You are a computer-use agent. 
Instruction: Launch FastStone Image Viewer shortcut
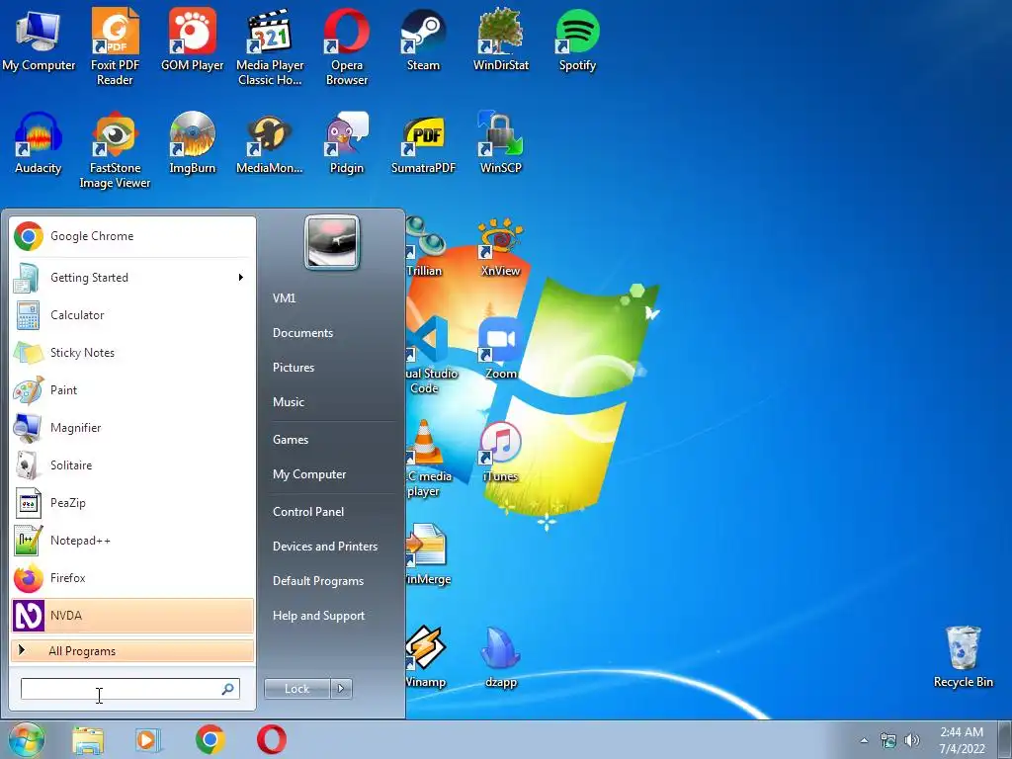coord(115,150)
